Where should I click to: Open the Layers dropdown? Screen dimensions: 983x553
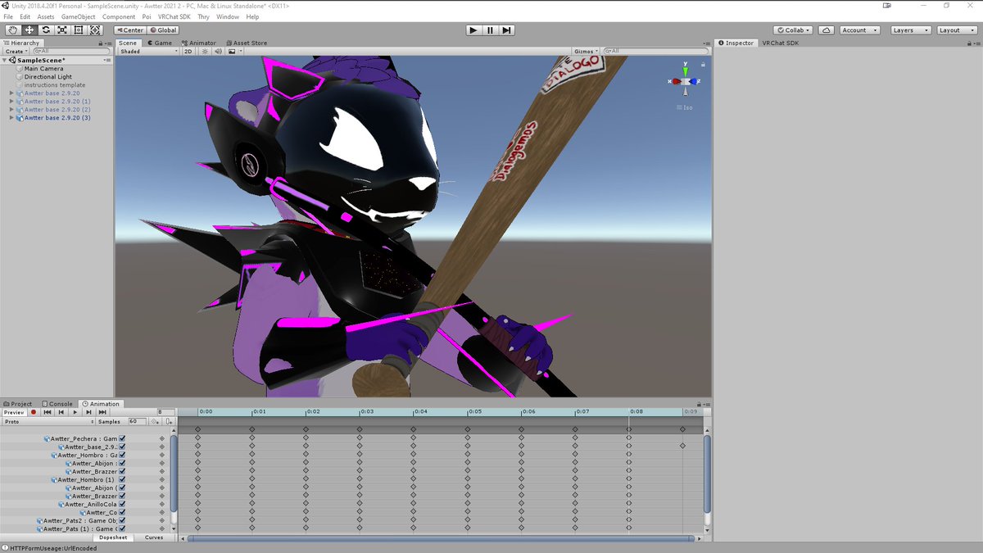(x=910, y=30)
